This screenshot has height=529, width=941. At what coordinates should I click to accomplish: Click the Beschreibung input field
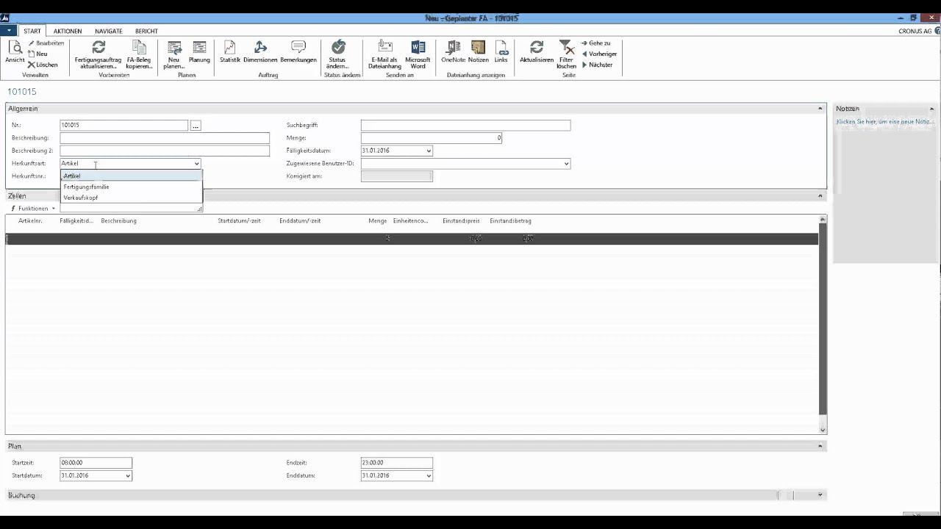click(x=165, y=138)
